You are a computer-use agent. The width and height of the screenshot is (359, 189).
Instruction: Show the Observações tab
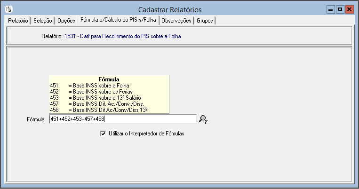[176, 21]
